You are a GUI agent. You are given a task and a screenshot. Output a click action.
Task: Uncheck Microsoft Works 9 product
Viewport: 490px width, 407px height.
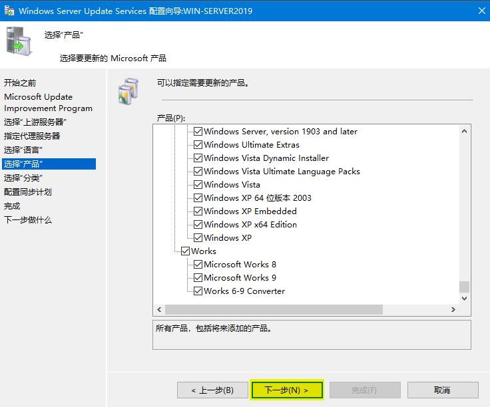[x=198, y=278]
